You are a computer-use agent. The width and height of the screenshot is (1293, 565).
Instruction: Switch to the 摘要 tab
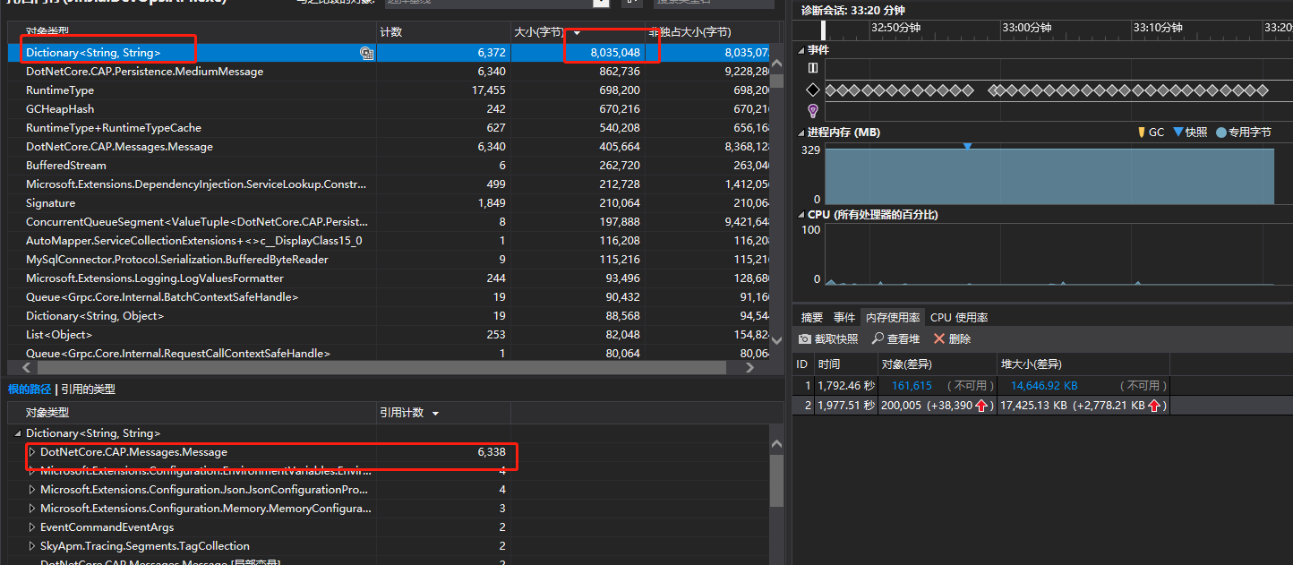pos(811,318)
